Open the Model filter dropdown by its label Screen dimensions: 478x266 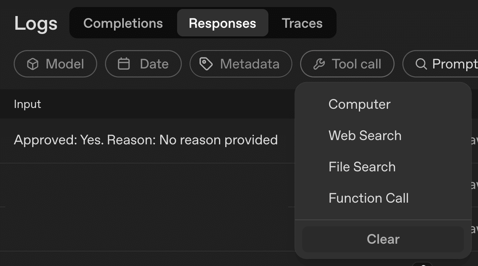coord(65,64)
